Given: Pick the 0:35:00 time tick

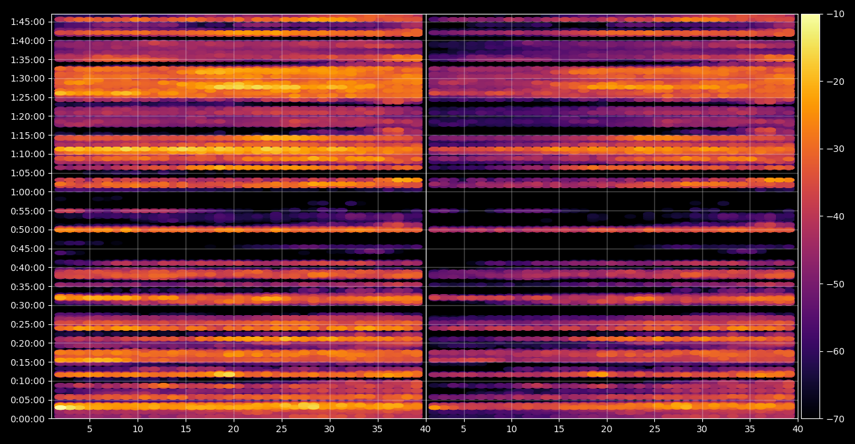Looking at the screenshot, I should (x=28, y=287).
